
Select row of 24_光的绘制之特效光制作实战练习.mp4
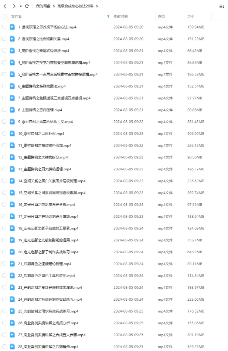113,300
